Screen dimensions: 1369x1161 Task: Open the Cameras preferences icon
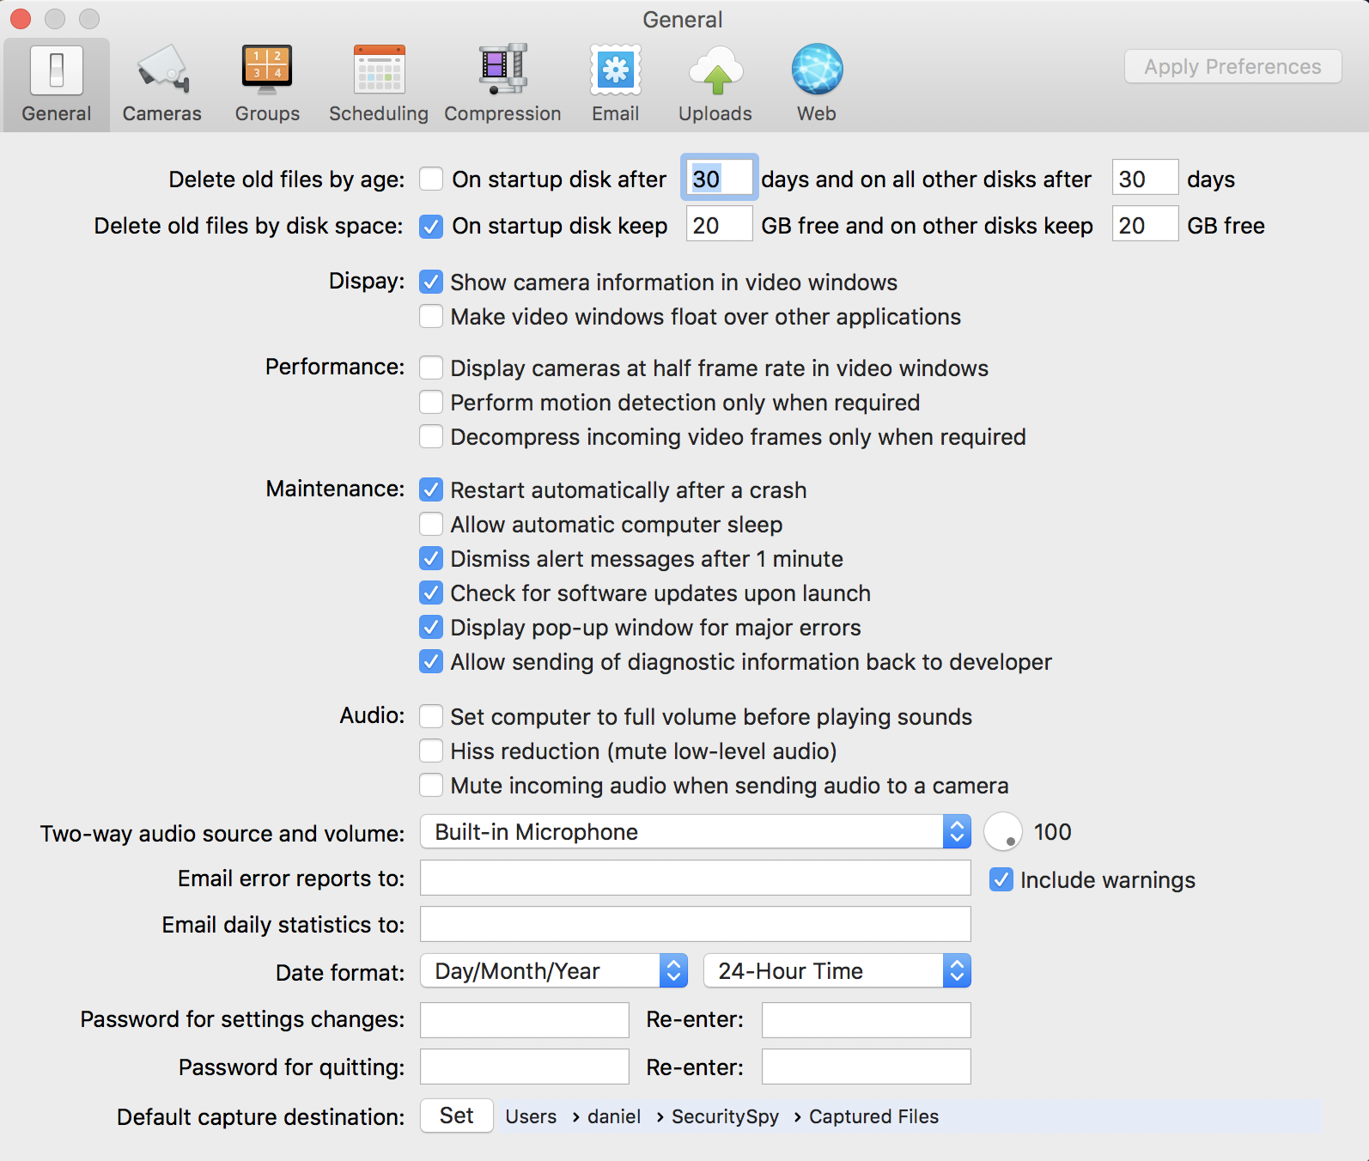pos(161,70)
